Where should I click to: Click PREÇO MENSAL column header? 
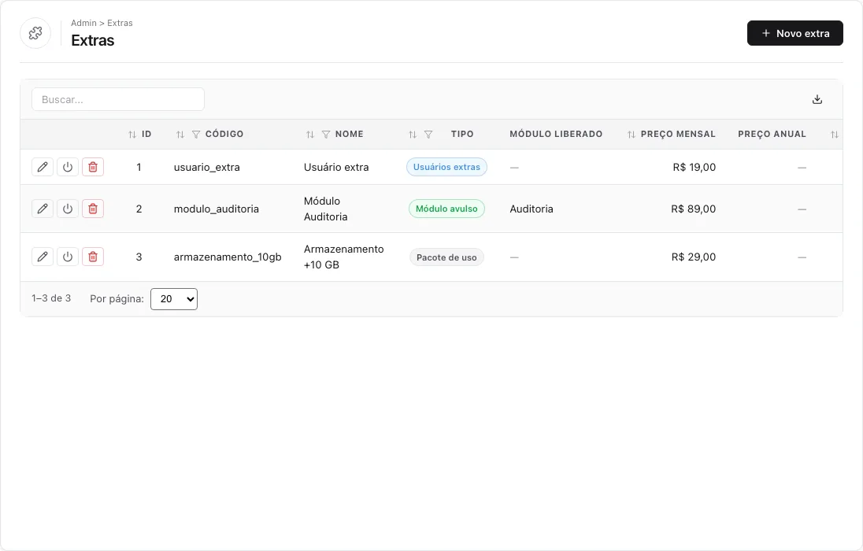point(678,134)
